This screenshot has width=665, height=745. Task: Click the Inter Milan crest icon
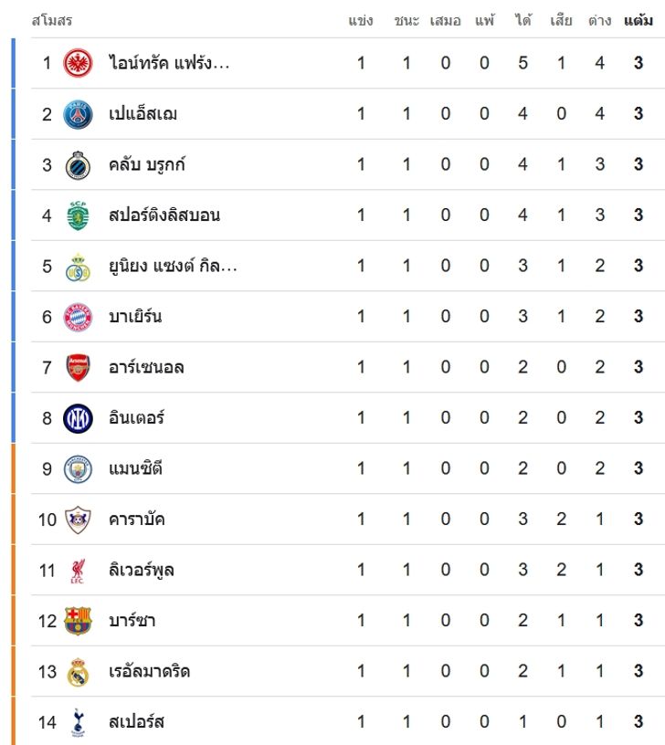coord(78,418)
